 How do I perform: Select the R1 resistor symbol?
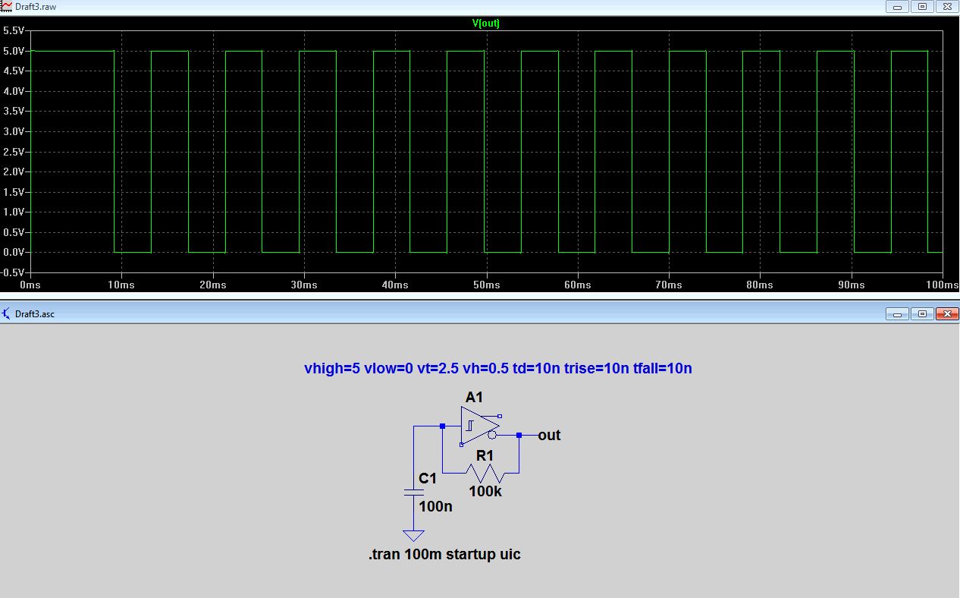coord(485,473)
